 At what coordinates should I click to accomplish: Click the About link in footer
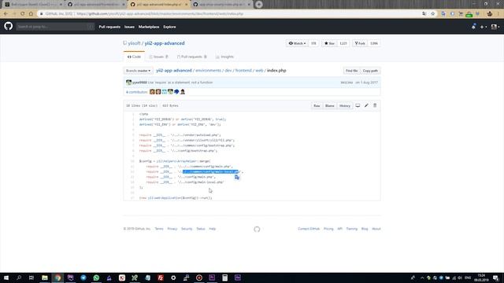pyautogui.click(x=376, y=229)
